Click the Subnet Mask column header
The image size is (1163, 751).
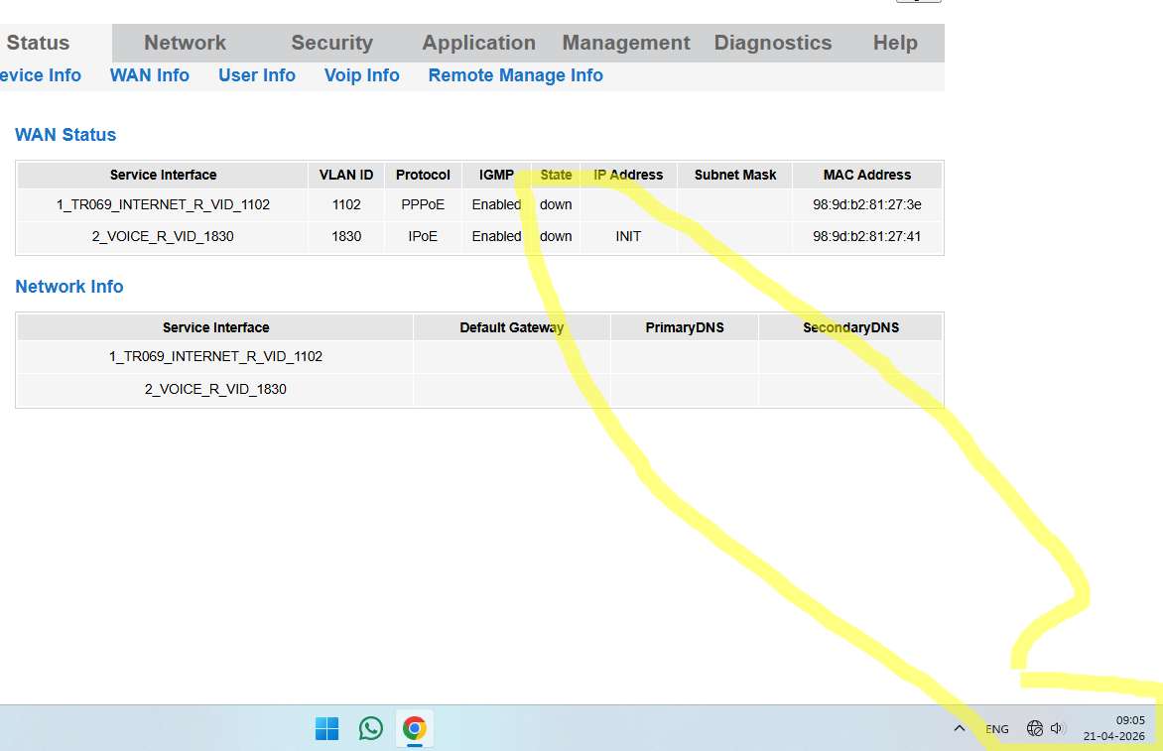[735, 175]
